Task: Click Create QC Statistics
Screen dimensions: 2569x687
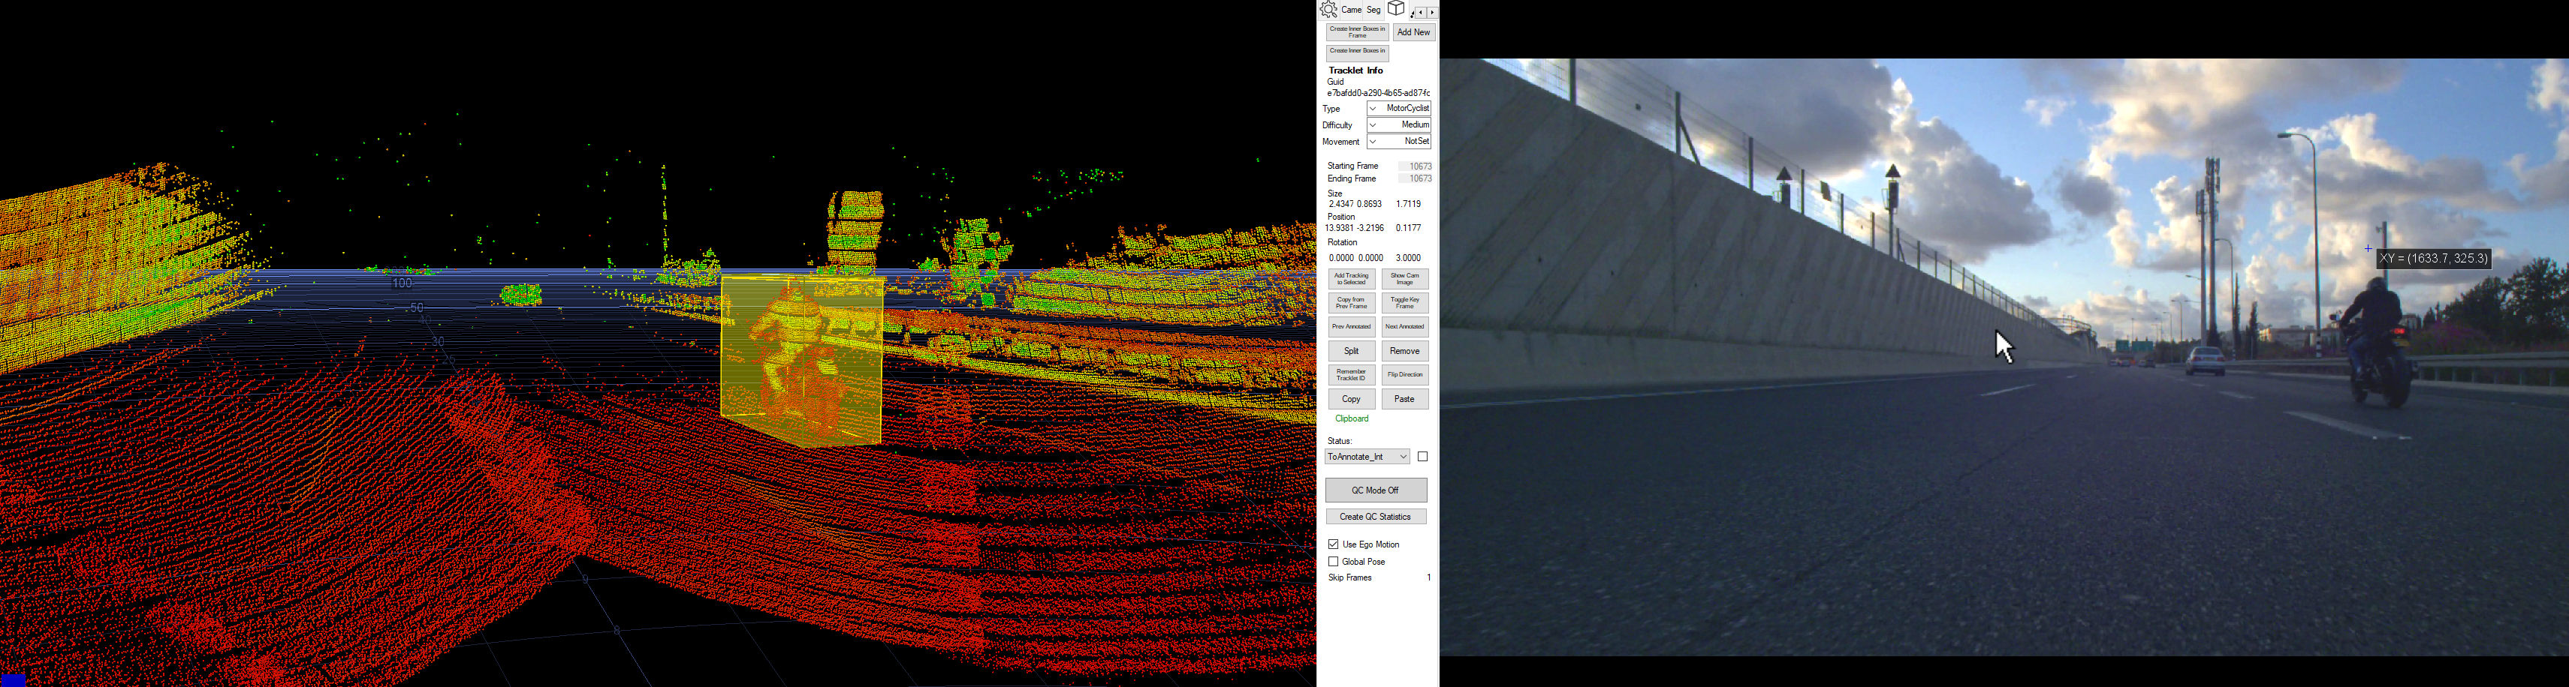Action: point(1376,516)
